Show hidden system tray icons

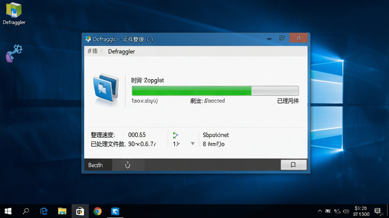pos(320,211)
